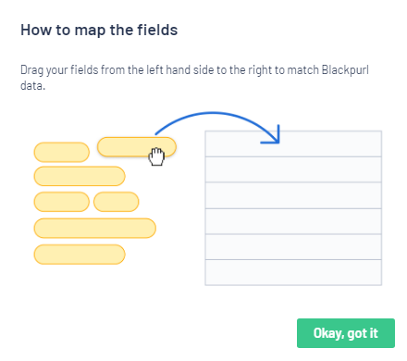Click the blue arrowhead pointing at the table

tap(271, 135)
